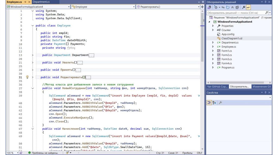Pin the Employee.cs tab

click(25, 2)
